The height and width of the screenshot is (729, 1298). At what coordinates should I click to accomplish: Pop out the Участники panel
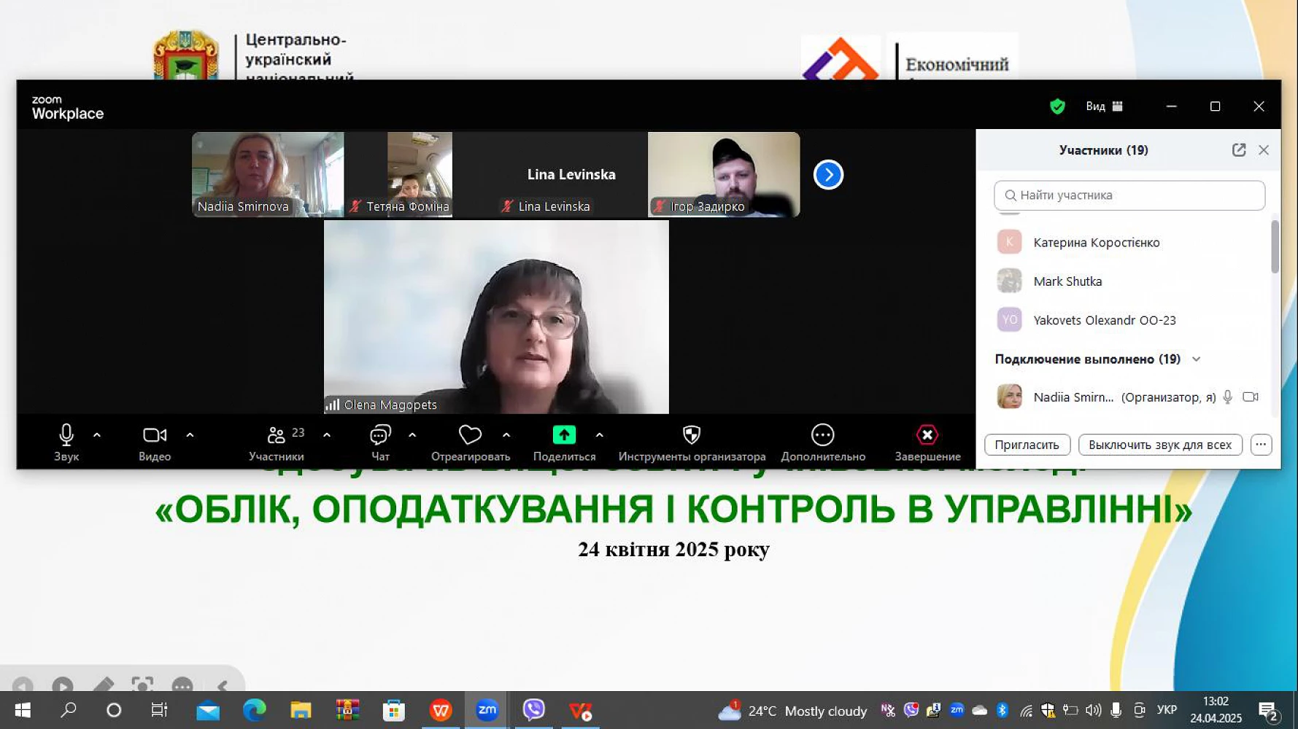(1239, 150)
